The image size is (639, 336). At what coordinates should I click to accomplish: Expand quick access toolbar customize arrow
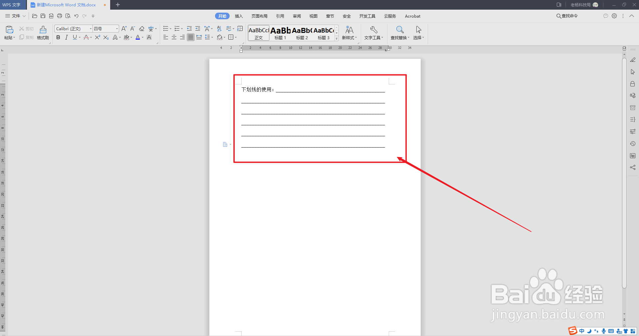[x=93, y=16]
